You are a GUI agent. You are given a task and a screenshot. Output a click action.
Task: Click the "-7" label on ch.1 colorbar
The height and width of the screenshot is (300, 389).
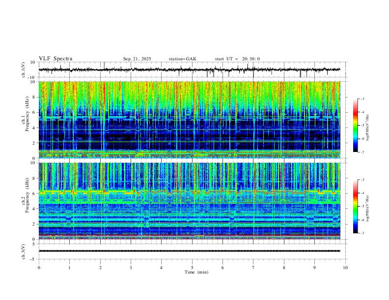[x=362, y=152]
